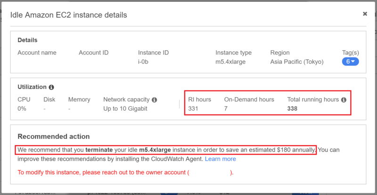Click the info icon next to Utilization
The width and height of the screenshot is (377, 195).
coord(51,87)
